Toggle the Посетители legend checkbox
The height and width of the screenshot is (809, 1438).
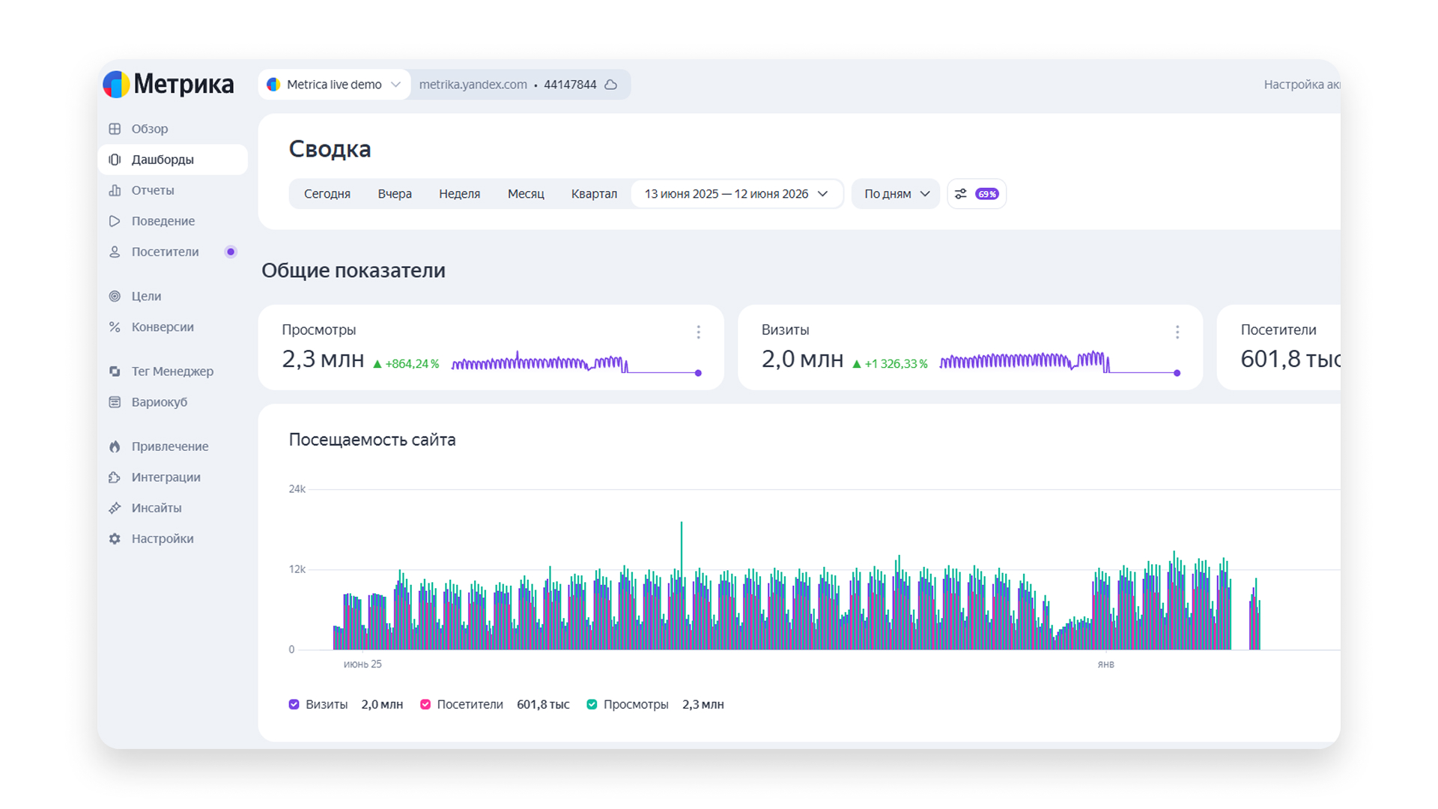tap(425, 704)
